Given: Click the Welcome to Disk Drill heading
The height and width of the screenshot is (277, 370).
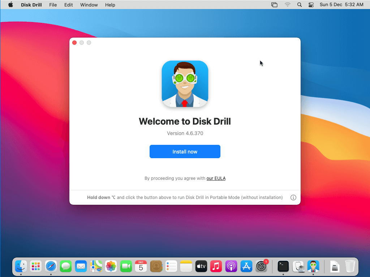Looking at the screenshot, I should [x=185, y=121].
